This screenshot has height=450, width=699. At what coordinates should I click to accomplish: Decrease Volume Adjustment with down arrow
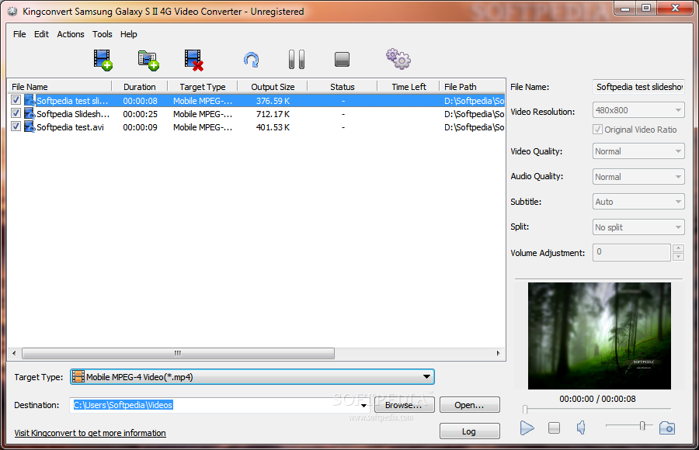click(x=678, y=257)
